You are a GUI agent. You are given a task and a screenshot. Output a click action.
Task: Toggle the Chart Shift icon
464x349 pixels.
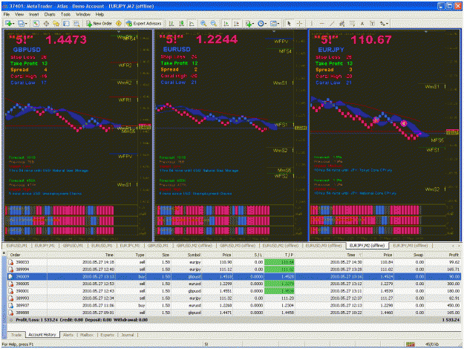click(x=236, y=23)
